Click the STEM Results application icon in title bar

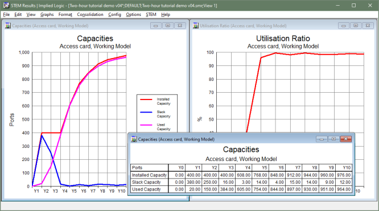pyautogui.click(x=6, y=5)
